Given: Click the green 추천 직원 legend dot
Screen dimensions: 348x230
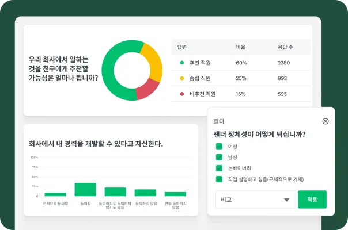Looking at the screenshot, I should (181, 63).
